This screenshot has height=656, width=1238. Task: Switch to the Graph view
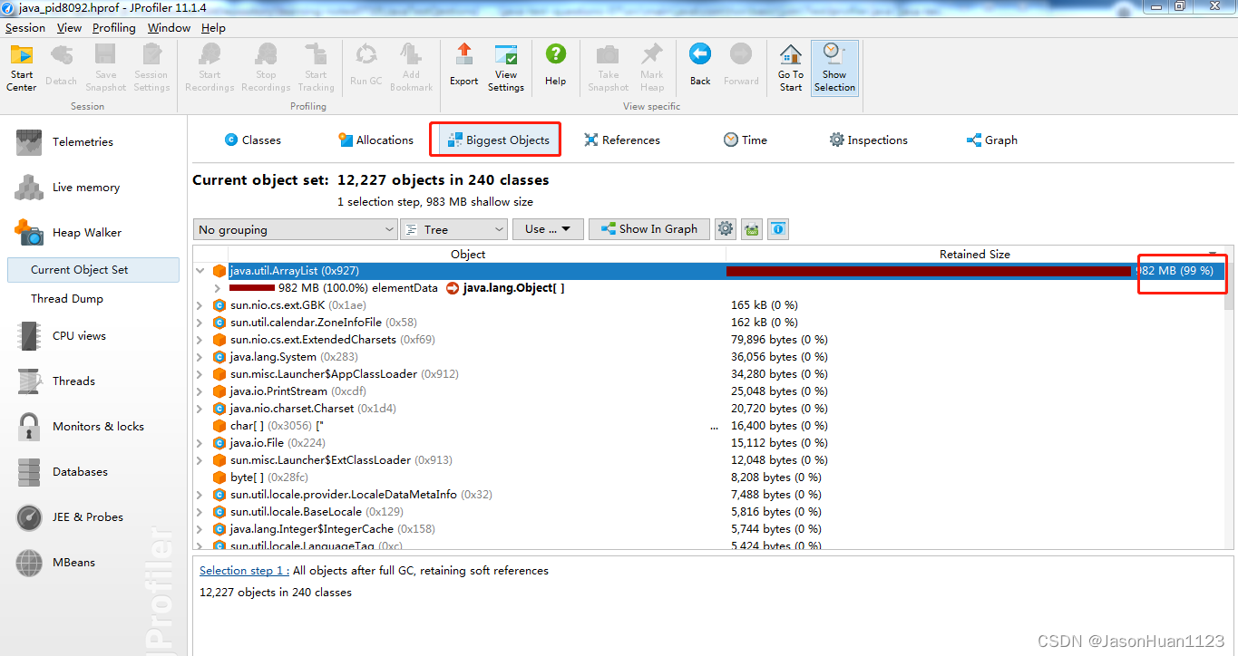(992, 140)
